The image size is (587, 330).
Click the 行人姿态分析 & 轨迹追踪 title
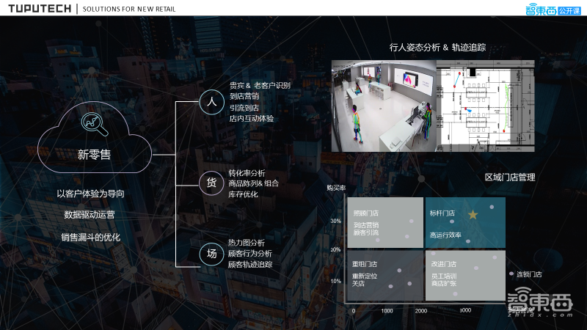[x=437, y=48]
